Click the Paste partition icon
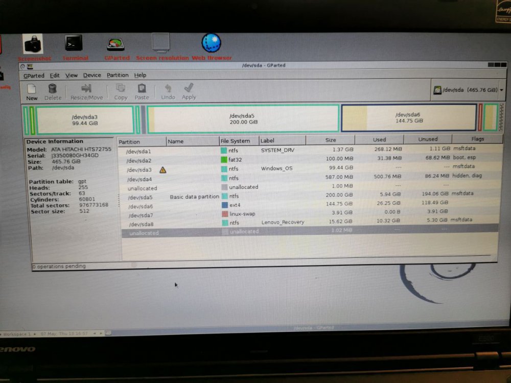The image size is (511, 383). (142, 88)
